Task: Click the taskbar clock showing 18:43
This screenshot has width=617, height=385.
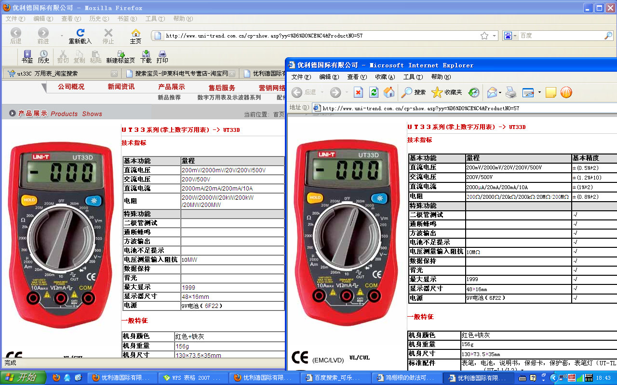Action: 604,378
